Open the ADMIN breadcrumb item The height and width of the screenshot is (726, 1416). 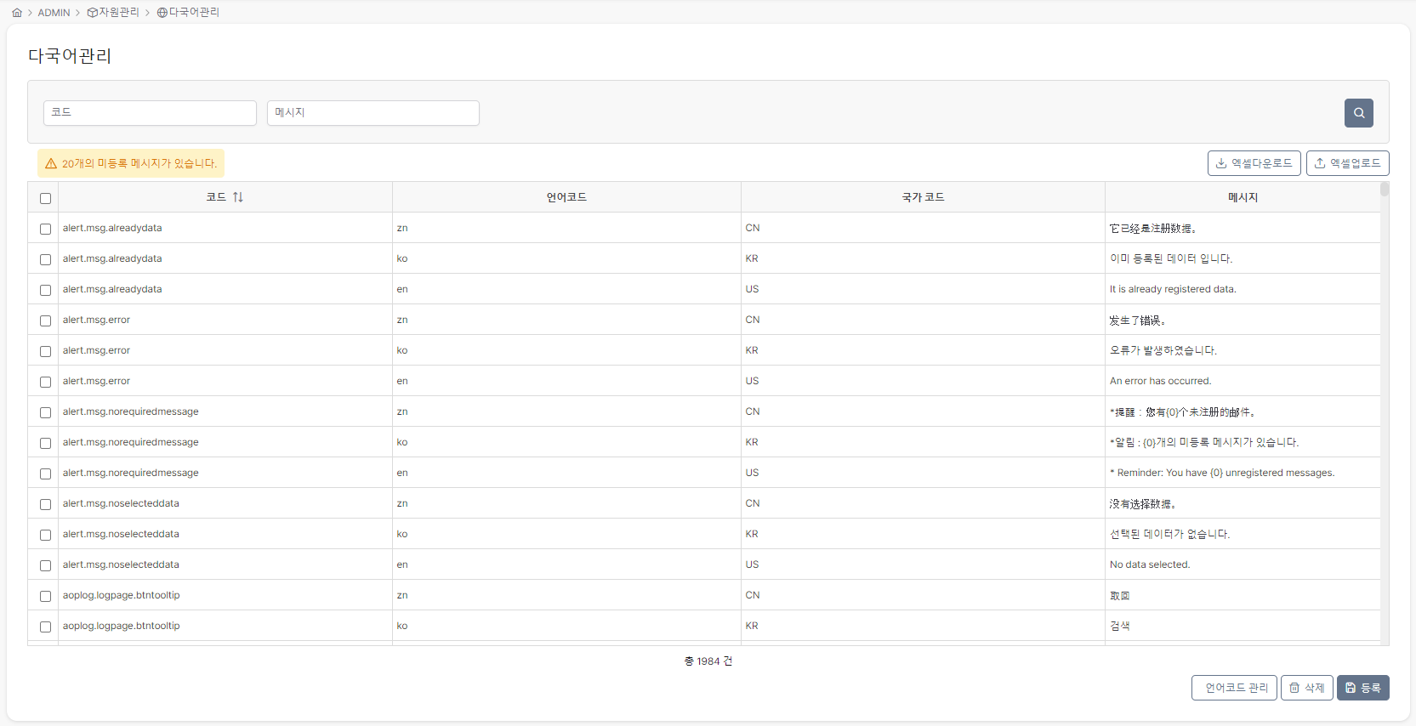click(x=54, y=13)
